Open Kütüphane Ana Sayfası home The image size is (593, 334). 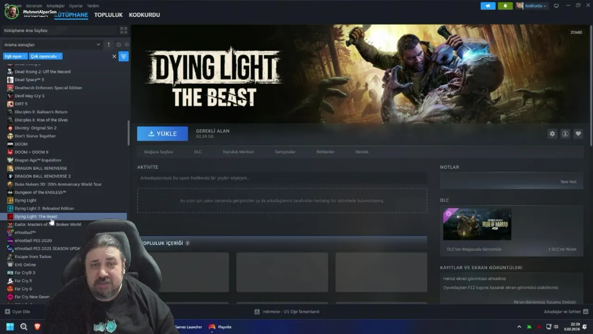click(26, 30)
